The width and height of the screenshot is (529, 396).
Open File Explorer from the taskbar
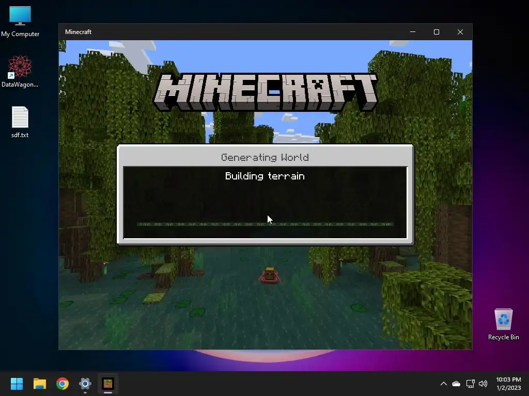tap(39, 384)
